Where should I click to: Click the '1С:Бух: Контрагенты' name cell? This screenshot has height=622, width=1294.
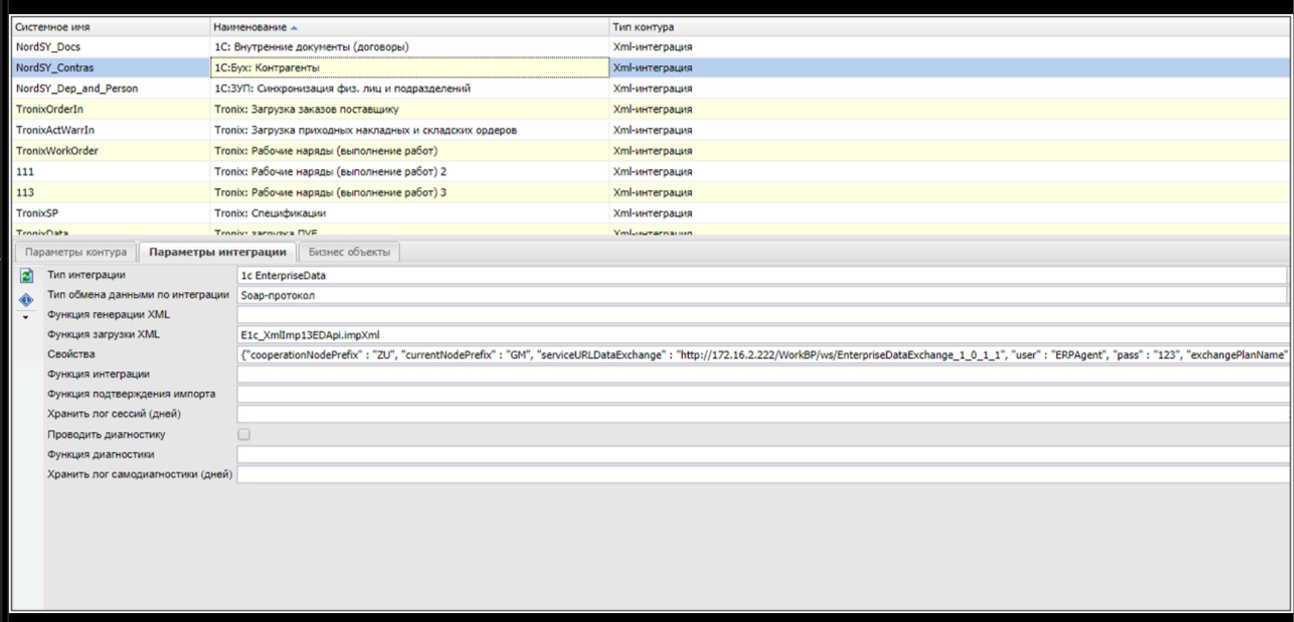pyautogui.click(x=409, y=68)
